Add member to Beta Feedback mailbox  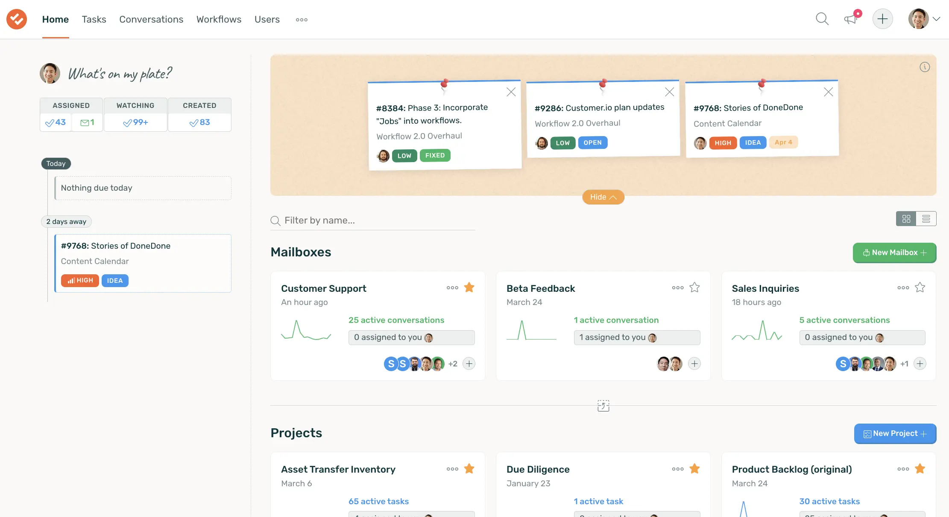tap(694, 364)
